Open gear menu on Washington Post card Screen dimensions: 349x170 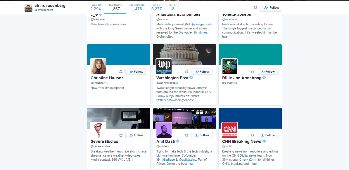click(x=187, y=72)
